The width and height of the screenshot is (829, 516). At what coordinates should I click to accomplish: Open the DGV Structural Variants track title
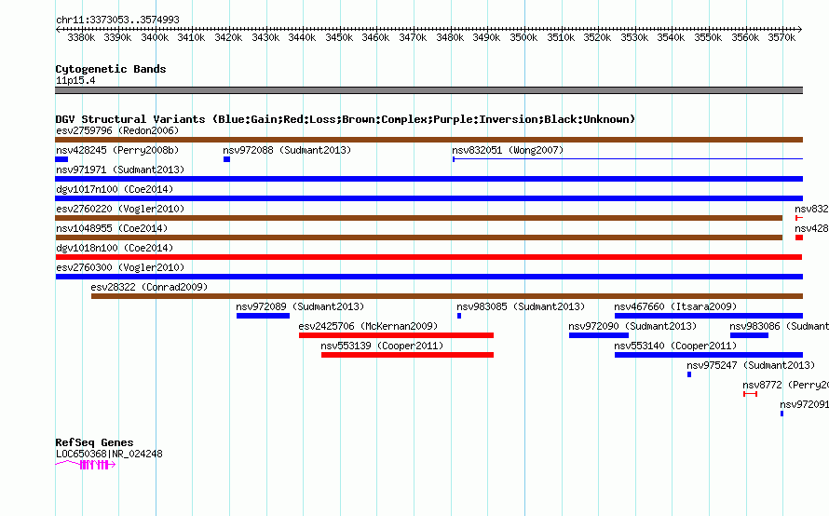(345, 119)
